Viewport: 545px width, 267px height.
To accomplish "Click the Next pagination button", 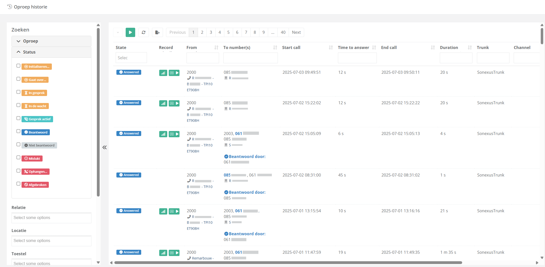I will pyautogui.click(x=296, y=32).
